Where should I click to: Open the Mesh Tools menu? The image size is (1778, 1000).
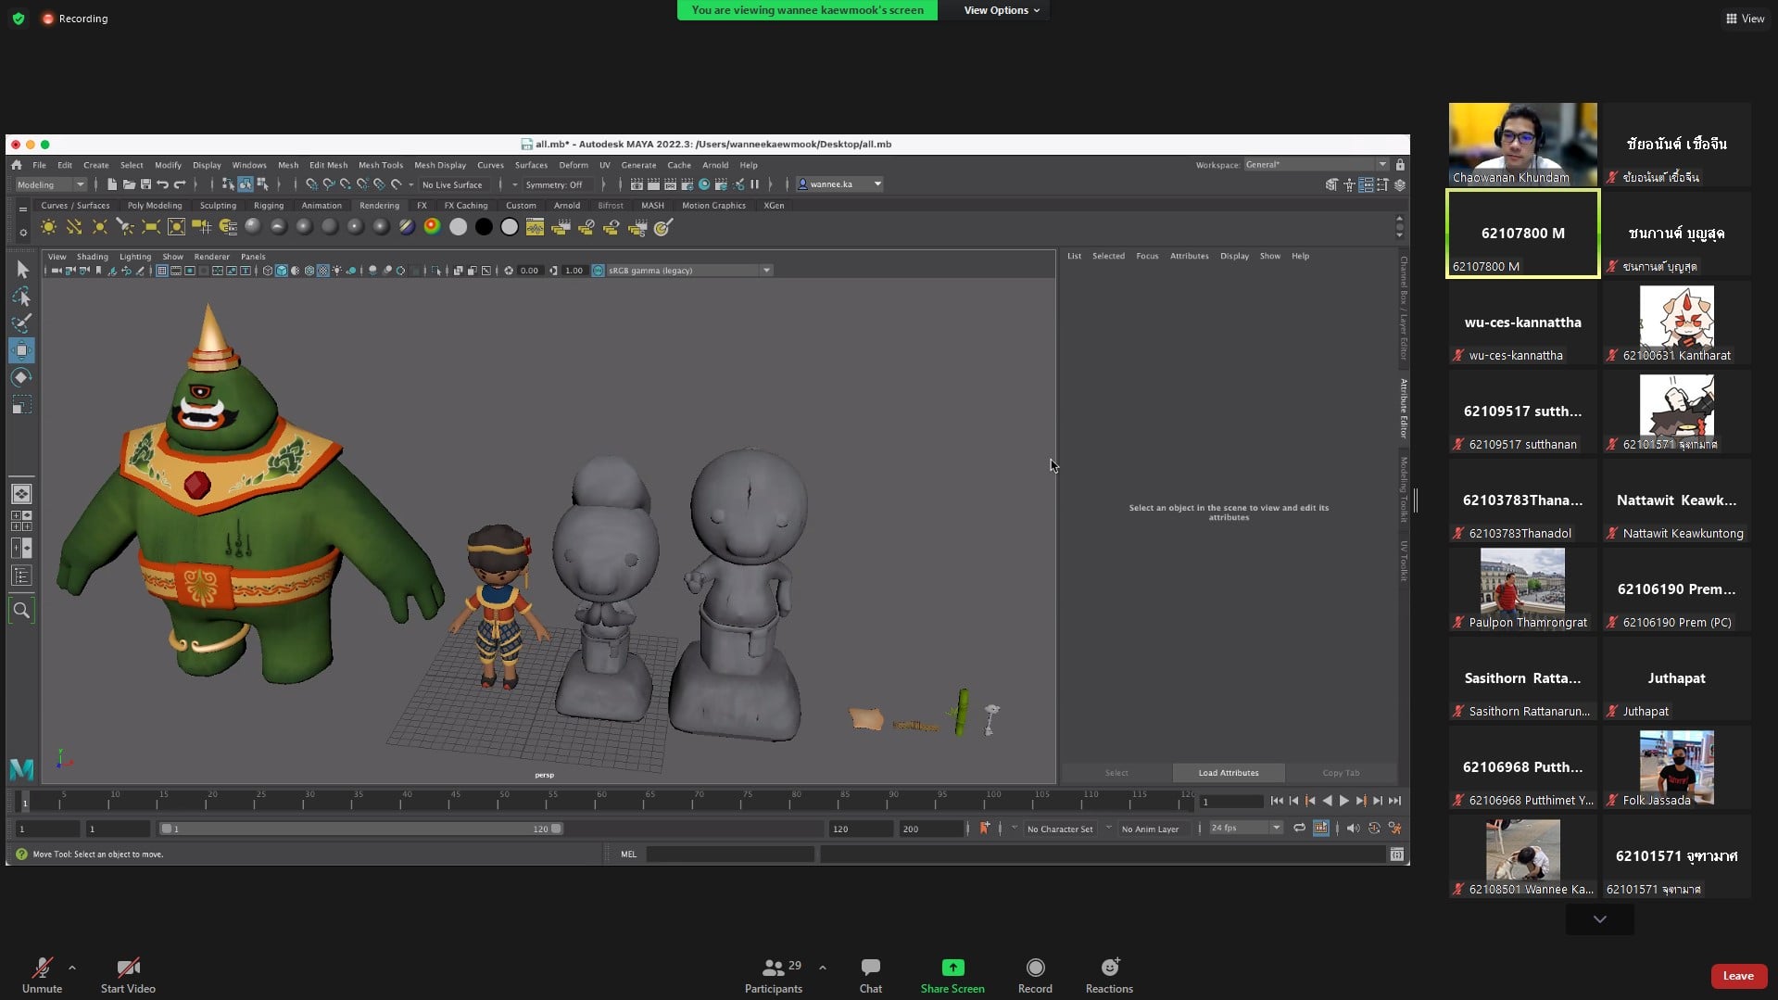click(x=380, y=165)
